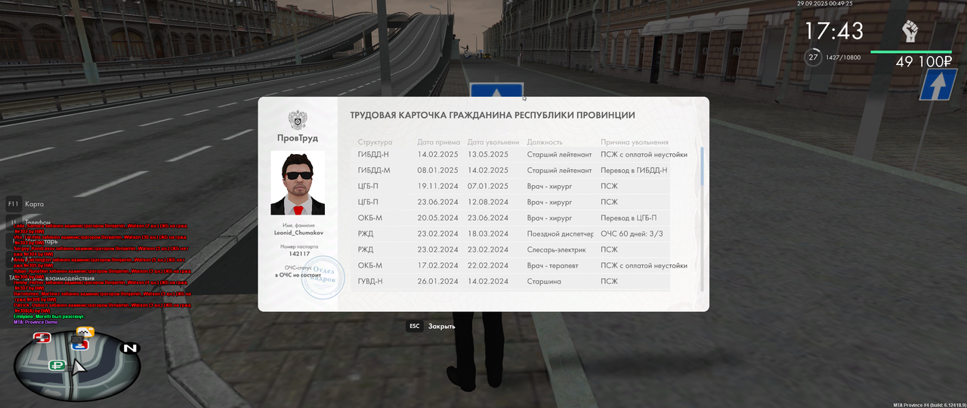Click the ПровТруд title text
The width and height of the screenshot is (967, 408).
tap(298, 138)
